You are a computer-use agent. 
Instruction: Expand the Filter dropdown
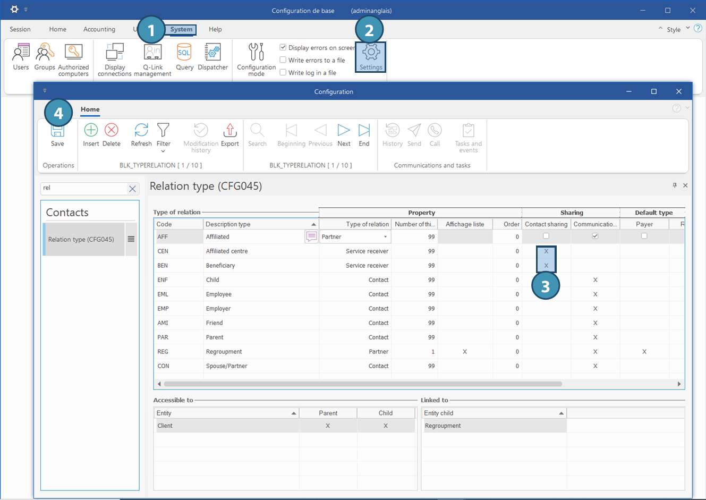(x=164, y=151)
